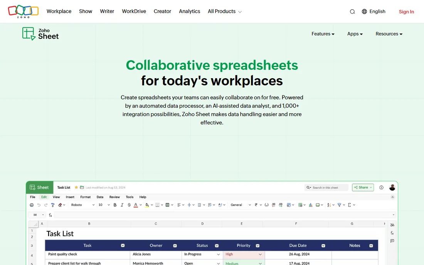This screenshot has height=265, width=424.
Task: Click the folder icon beside Task List
Action: tap(82, 188)
